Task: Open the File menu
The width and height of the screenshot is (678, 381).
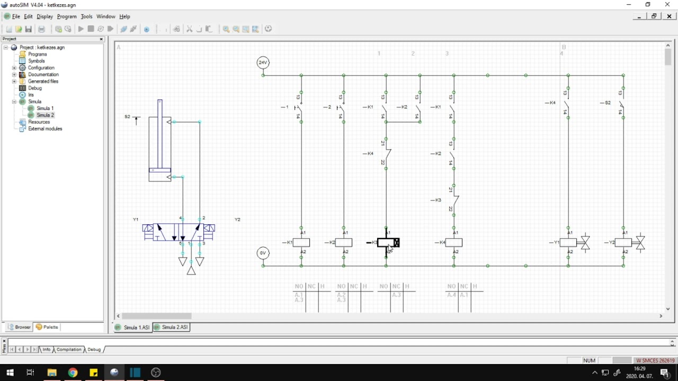Action: click(x=16, y=16)
